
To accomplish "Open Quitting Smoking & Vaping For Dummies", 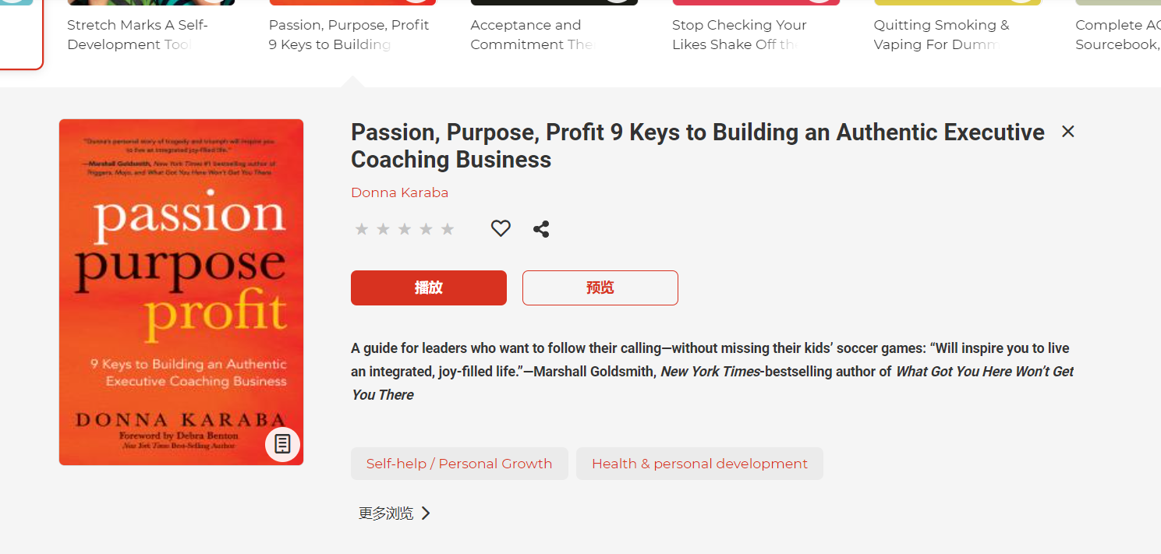I will click(x=941, y=35).
